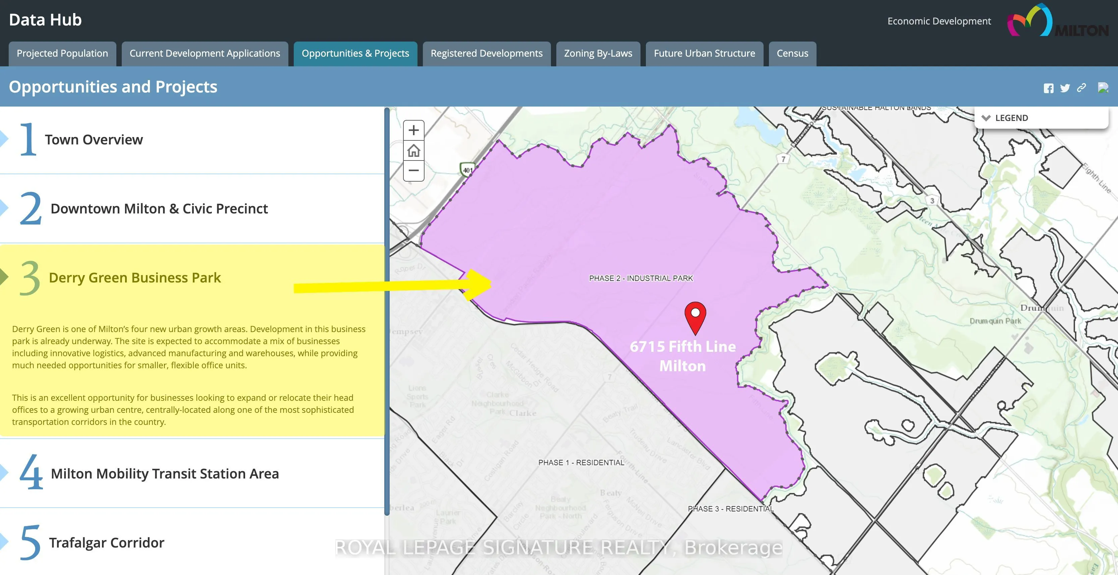The image size is (1118, 575).
Task: Go to the Census tab
Action: pos(792,53)
